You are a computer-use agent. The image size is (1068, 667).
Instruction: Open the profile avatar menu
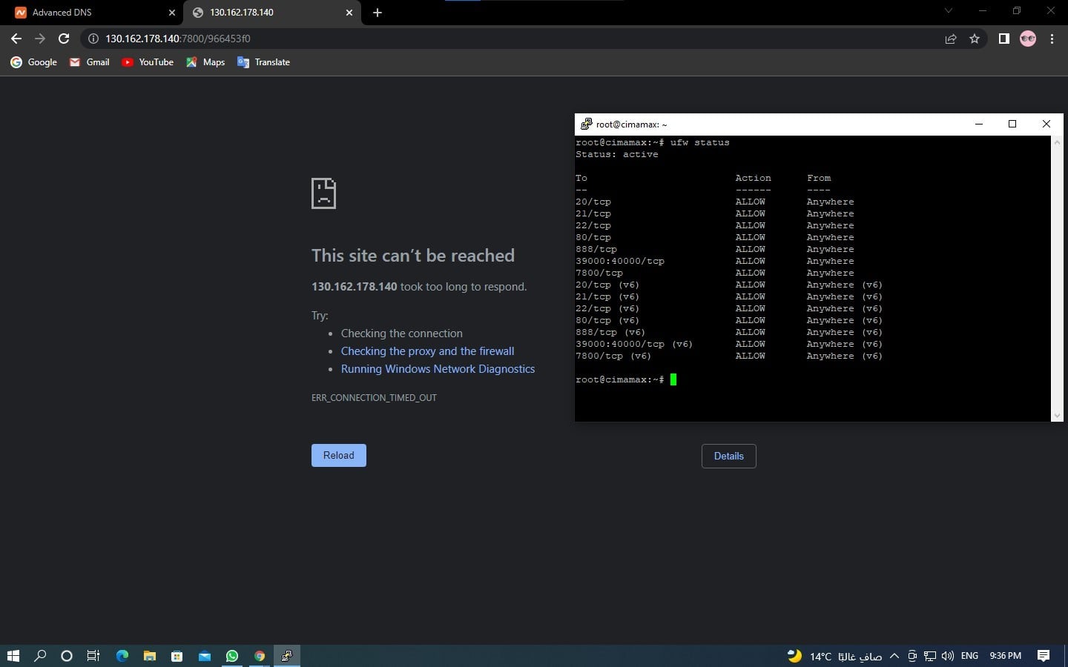[1027, 39]
